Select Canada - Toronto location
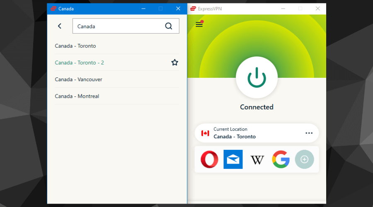This screenshot has height=207, width=373. pyautogui.click(x=117, y=46)
